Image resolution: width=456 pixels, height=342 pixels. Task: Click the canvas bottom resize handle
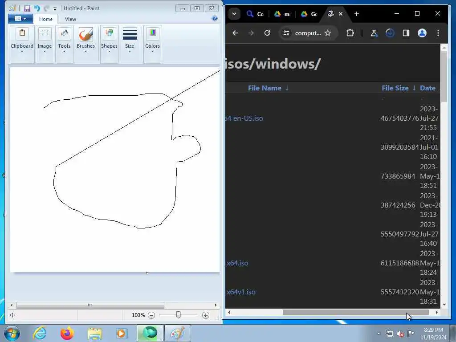(147, 273)
